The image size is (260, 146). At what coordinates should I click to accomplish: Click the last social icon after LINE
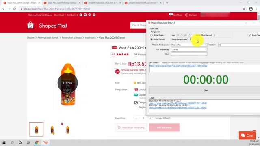[94, 15]
